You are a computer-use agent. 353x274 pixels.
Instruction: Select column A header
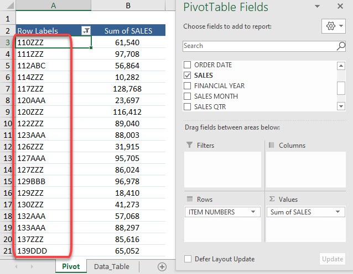53,5
